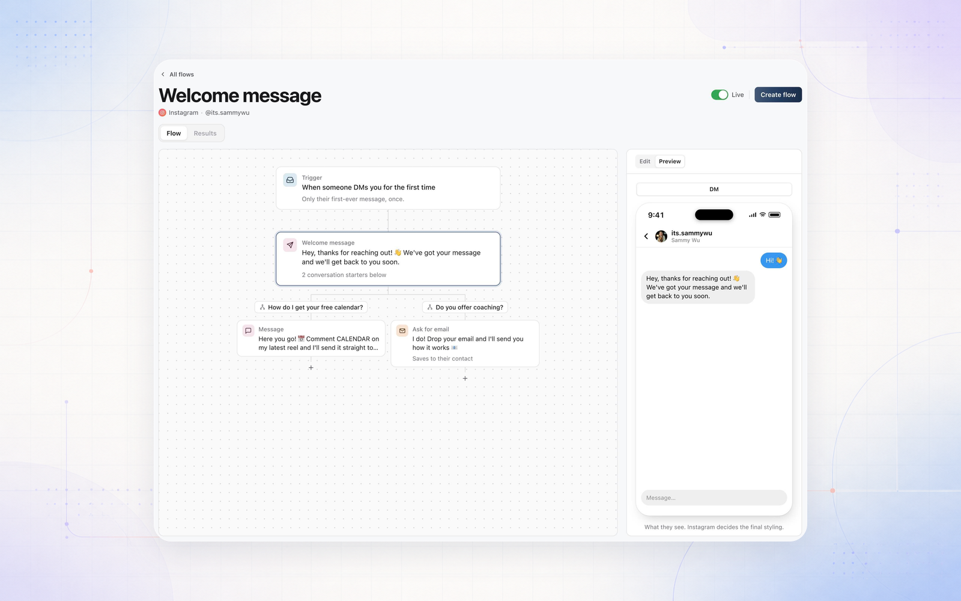Click 'What they see. Instagram decides' caption
This screenshot has width=961, height=601.
(714, 527)
